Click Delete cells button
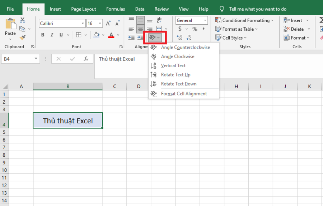The image size is (323, 206). pos(294,29)
